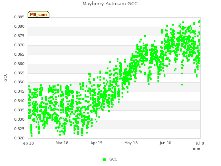Viewport: 221px width, 166px height.
Task: Click the 0.365 y-axis value
Action: [x=19, y=54]
